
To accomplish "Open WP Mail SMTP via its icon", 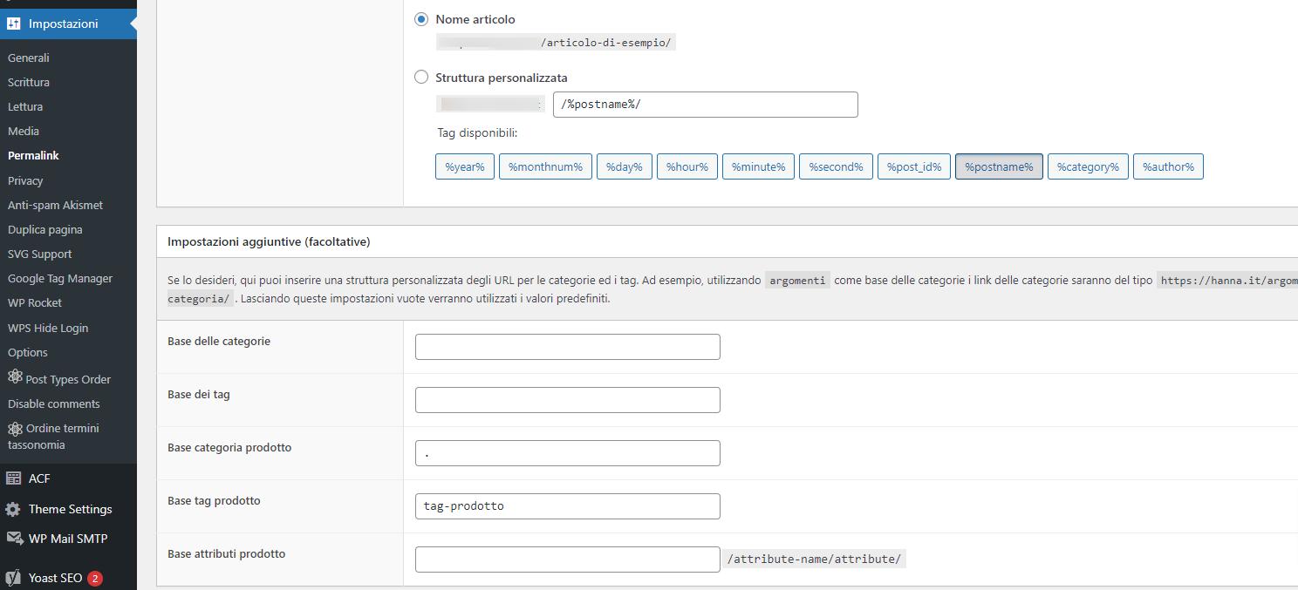I will [14, 538].
